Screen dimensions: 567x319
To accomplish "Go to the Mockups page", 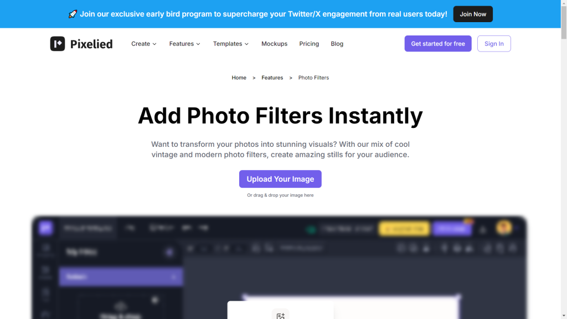I will [274, 44].
